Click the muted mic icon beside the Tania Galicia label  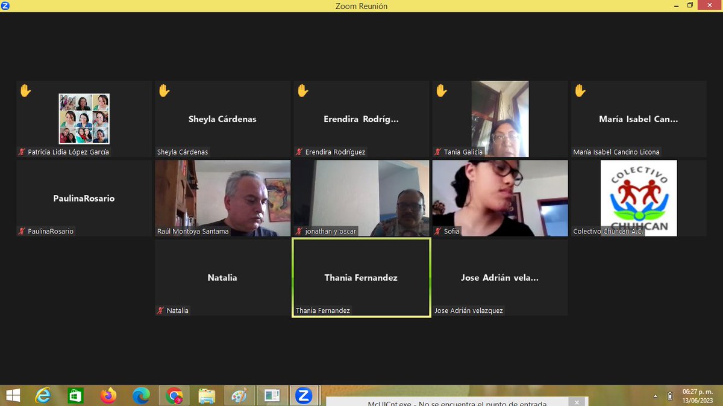pos(438,152)
